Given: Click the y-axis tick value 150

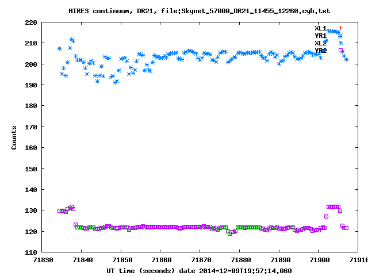Looking at the screenshot, I should click(x=31, y=169).
